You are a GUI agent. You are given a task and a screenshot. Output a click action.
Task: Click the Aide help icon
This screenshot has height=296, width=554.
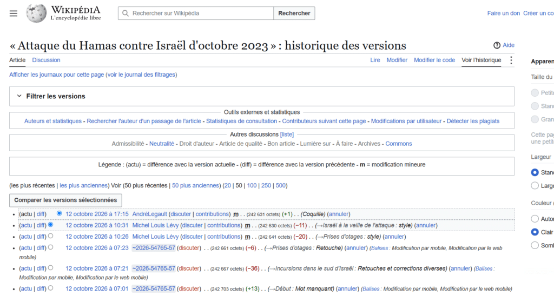click(497, 45)
